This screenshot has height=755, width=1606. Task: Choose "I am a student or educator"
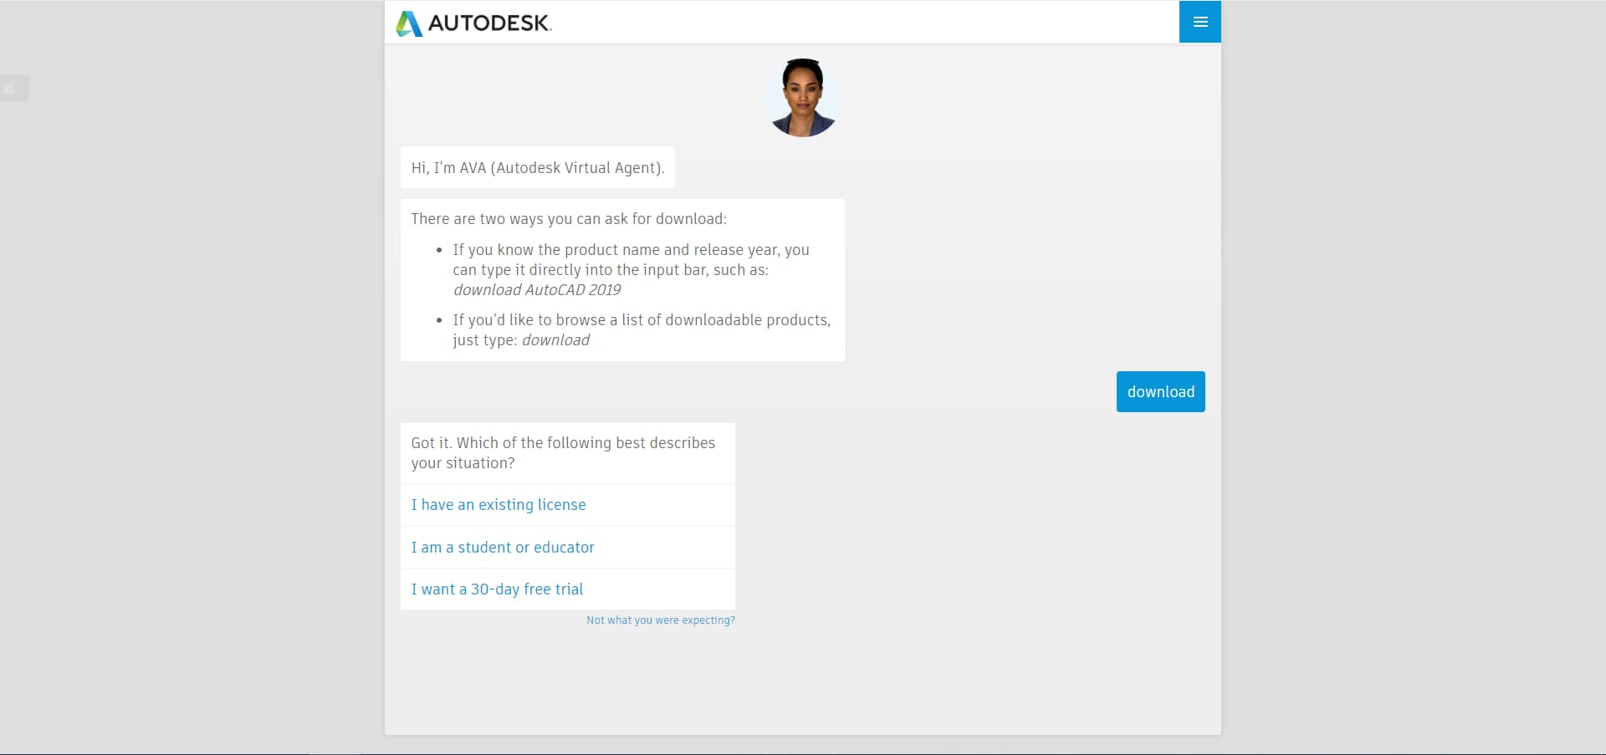[502, 548]
